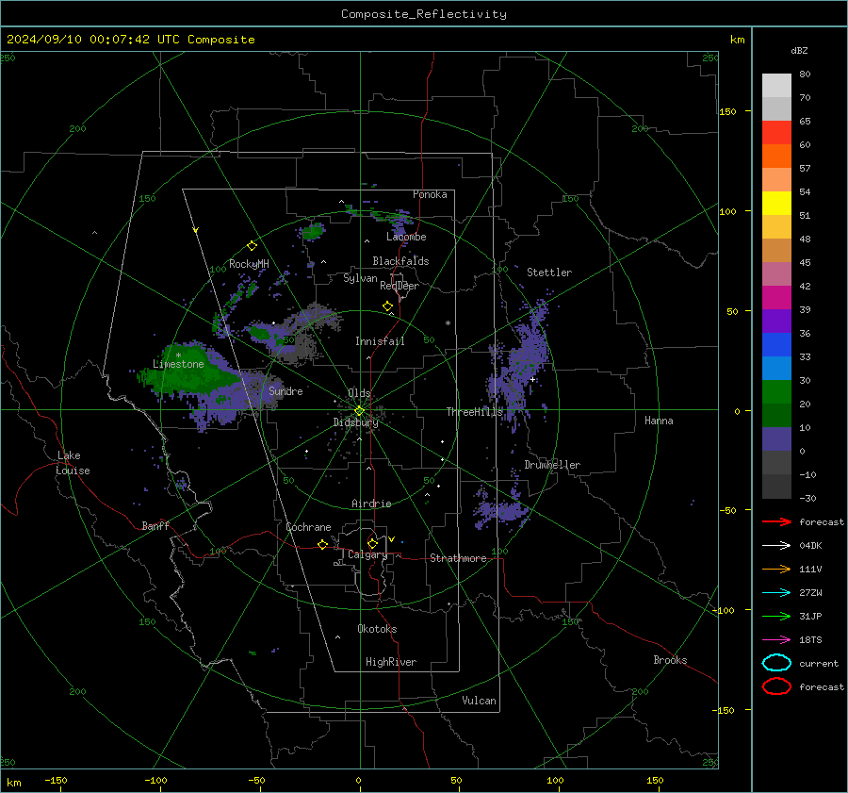Click the Okotoks town label
The height and width of the screenshot is (793, 848).
click(377, 629)
